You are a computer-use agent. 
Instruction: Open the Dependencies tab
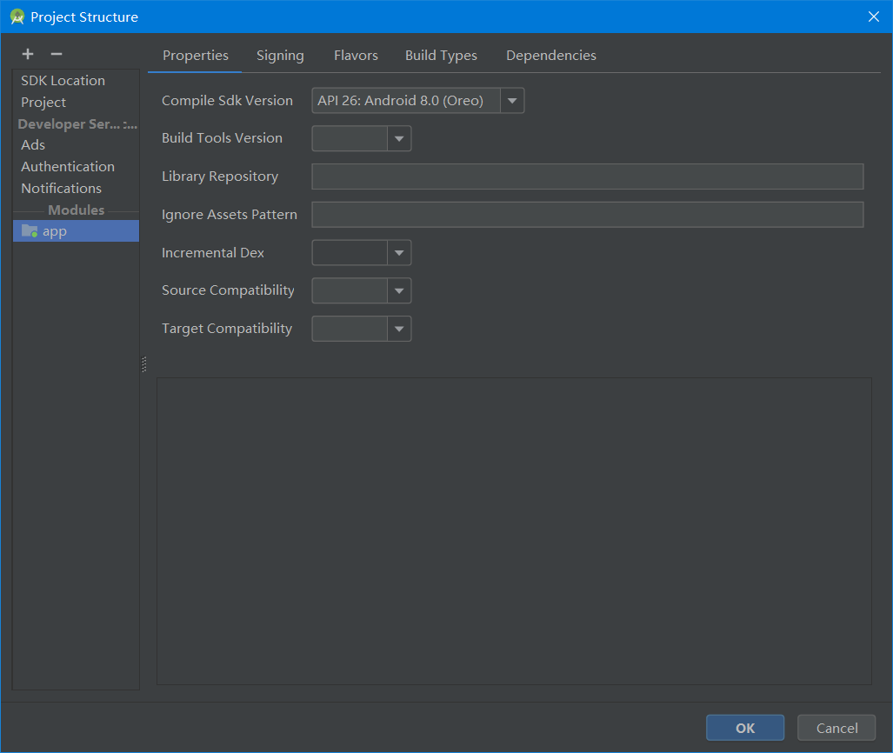tap(550, 55)
